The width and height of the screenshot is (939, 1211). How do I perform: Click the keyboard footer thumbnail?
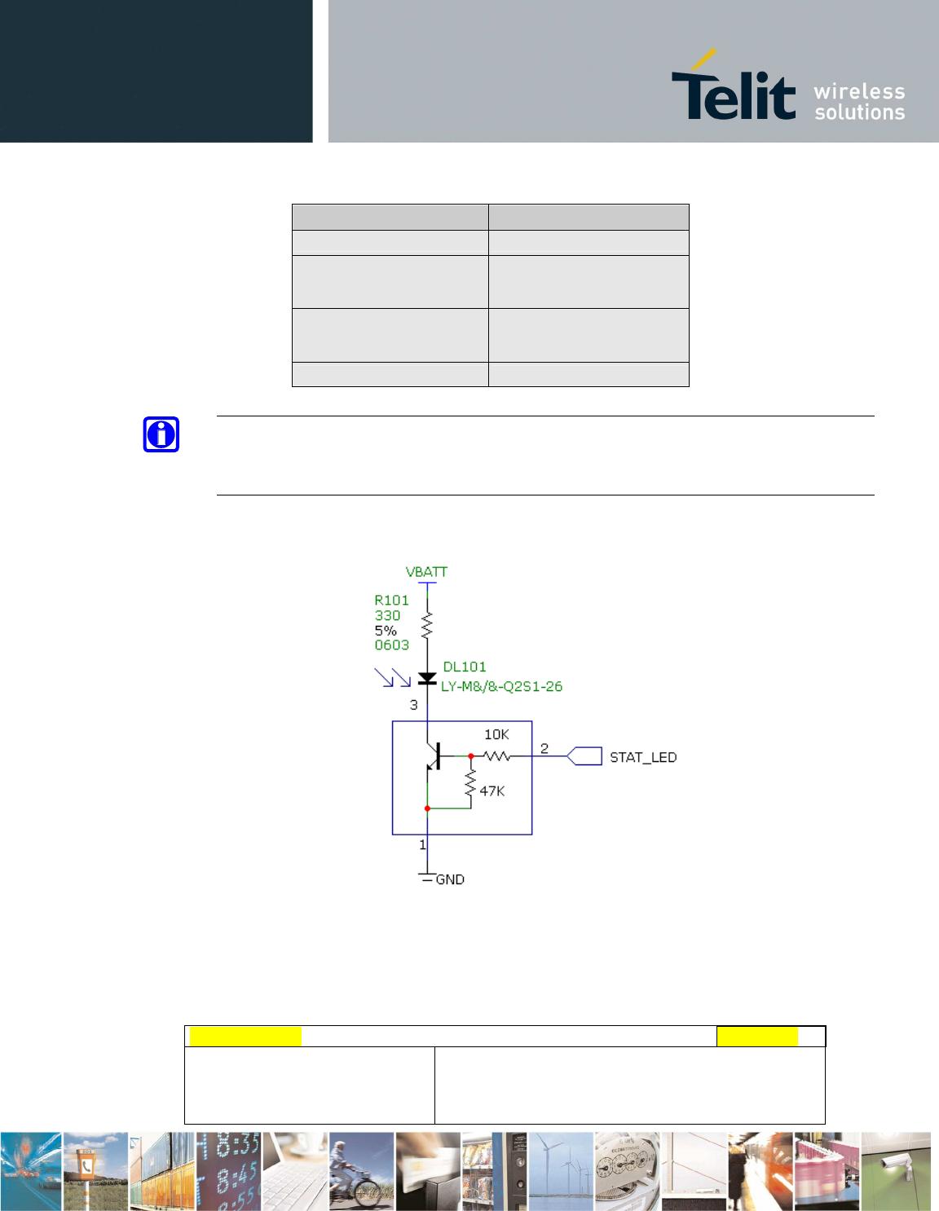tap(294, 1171)
